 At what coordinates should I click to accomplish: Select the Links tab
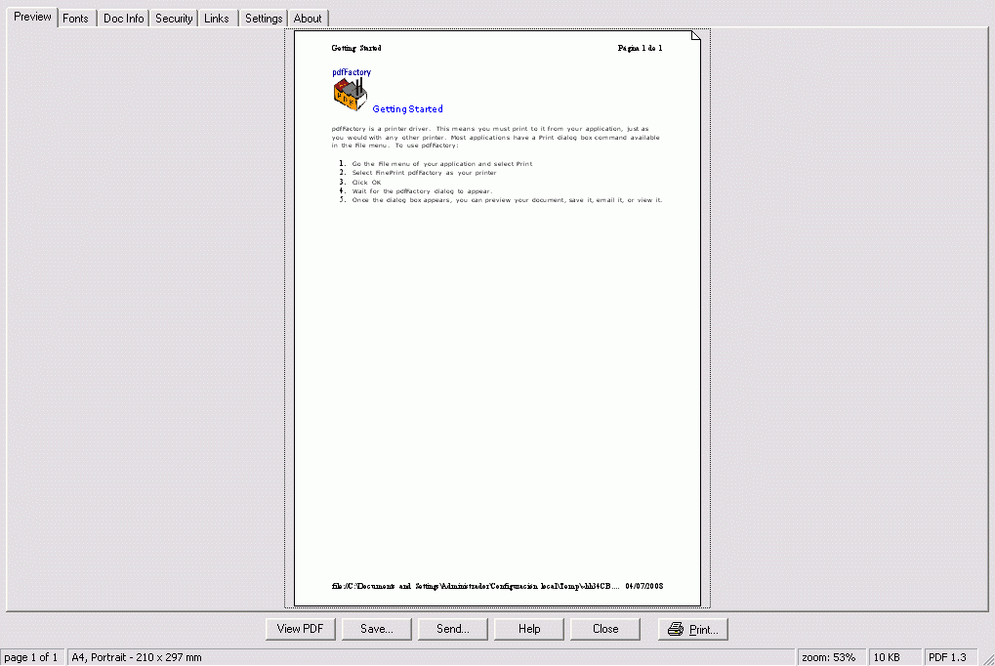217,19
